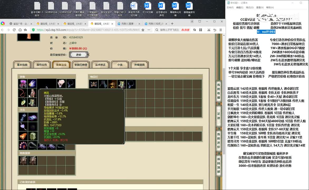Switch to the 属性抗性 tab
The height and width of the screenshot is (190, 309).
point(42,65)
